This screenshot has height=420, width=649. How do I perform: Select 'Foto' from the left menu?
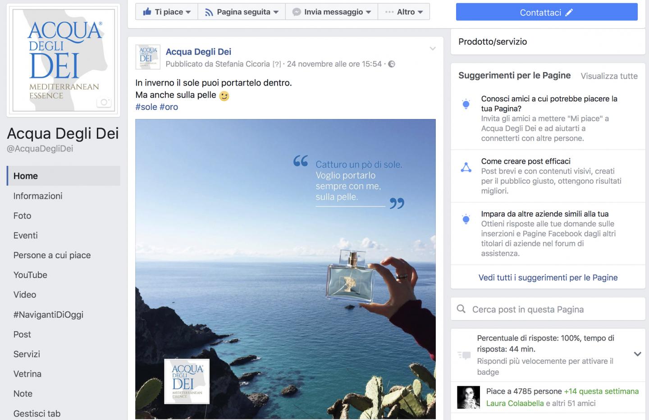coord(22,216)
